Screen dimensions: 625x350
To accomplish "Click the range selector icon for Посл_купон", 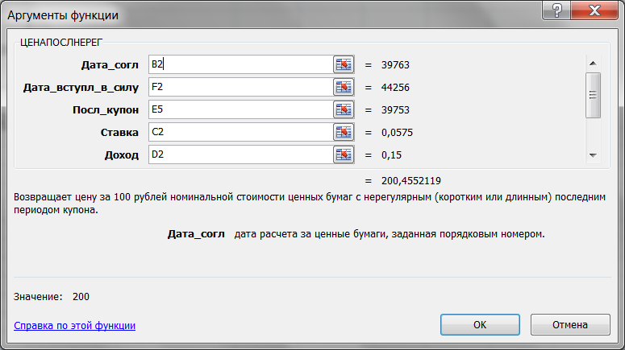I will (344, 109).
